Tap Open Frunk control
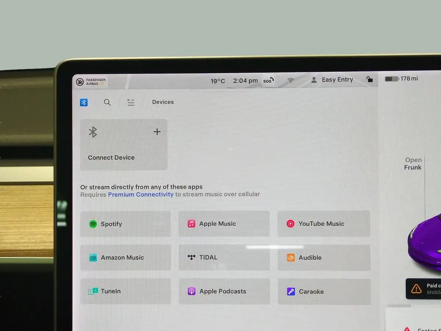The height and width of the screenshot is (331, 441). pyautogui.click(x=413, y=164)
